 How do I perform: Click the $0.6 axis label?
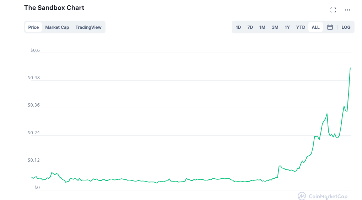pos(35,50)
